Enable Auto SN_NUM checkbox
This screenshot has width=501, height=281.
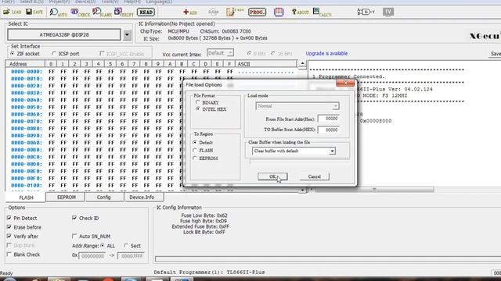[74, 236]
